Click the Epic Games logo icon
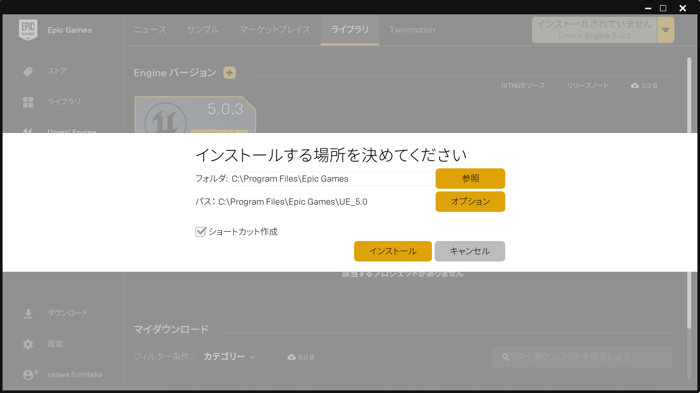700x393 pixels. 28,30
